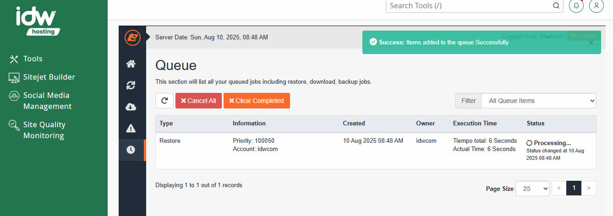Image resolution: width=613 pixels, height=216 pixels.
Task: Open the Restore and Download sidebar icon
Action: click(131, 85)
